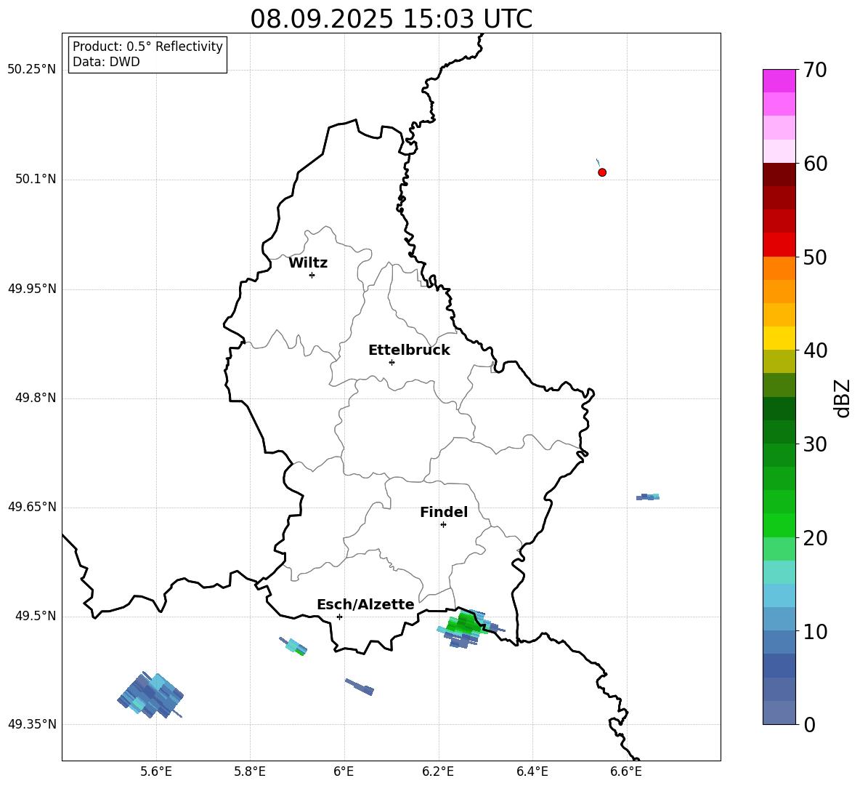Click the 6°E longitude label

tap(344, 771)
